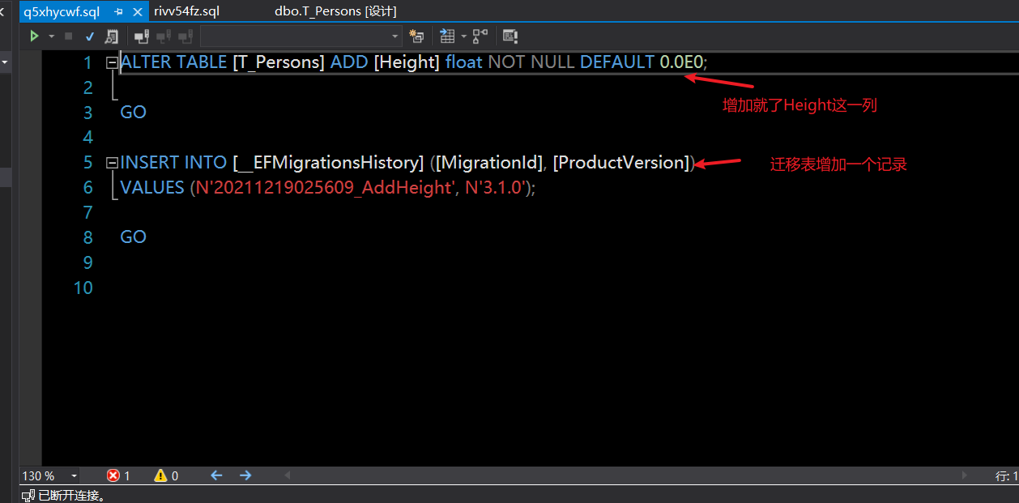Switch to the rivv54fz.sql tab
This screenshot has width=1019, height=503.
[x=187, y=11]
